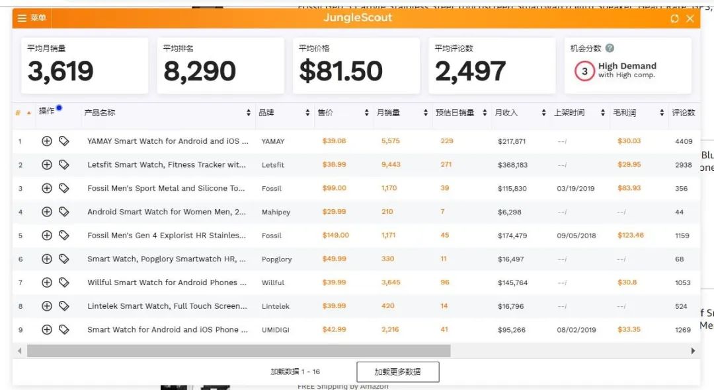Click the plus icon for YAMAY Smart Watch row
This screenshot has height=390, width=714.
(46, 141)
